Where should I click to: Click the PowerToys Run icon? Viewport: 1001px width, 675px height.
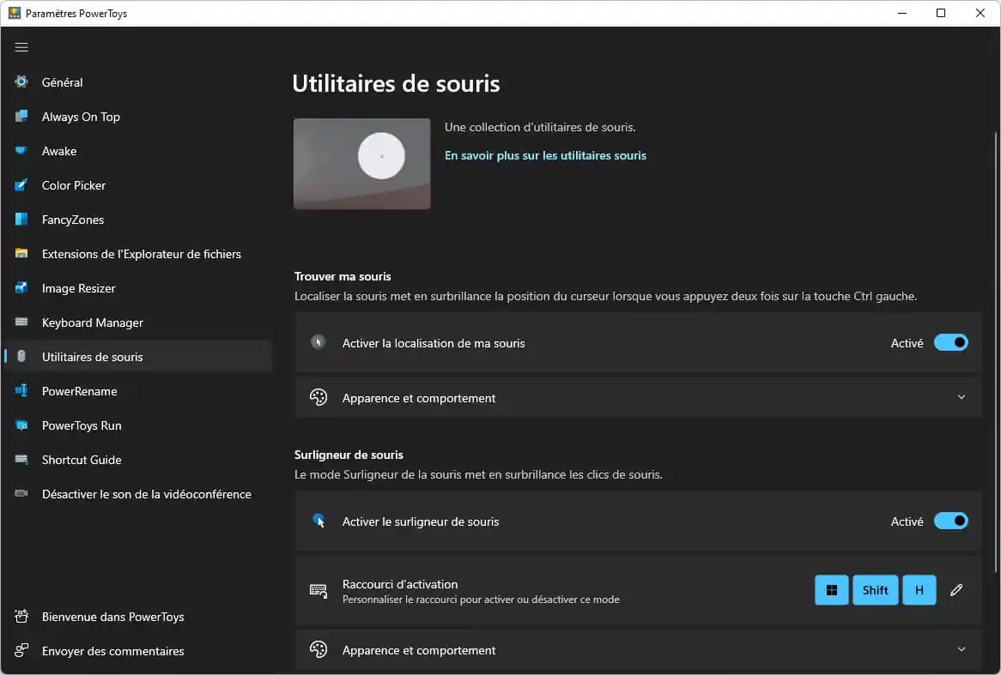(21, 425)
